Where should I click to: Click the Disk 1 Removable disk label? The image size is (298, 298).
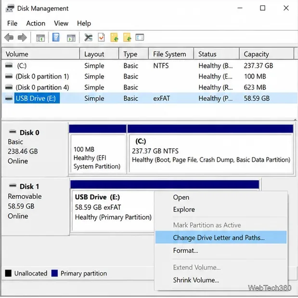[35, 207]
